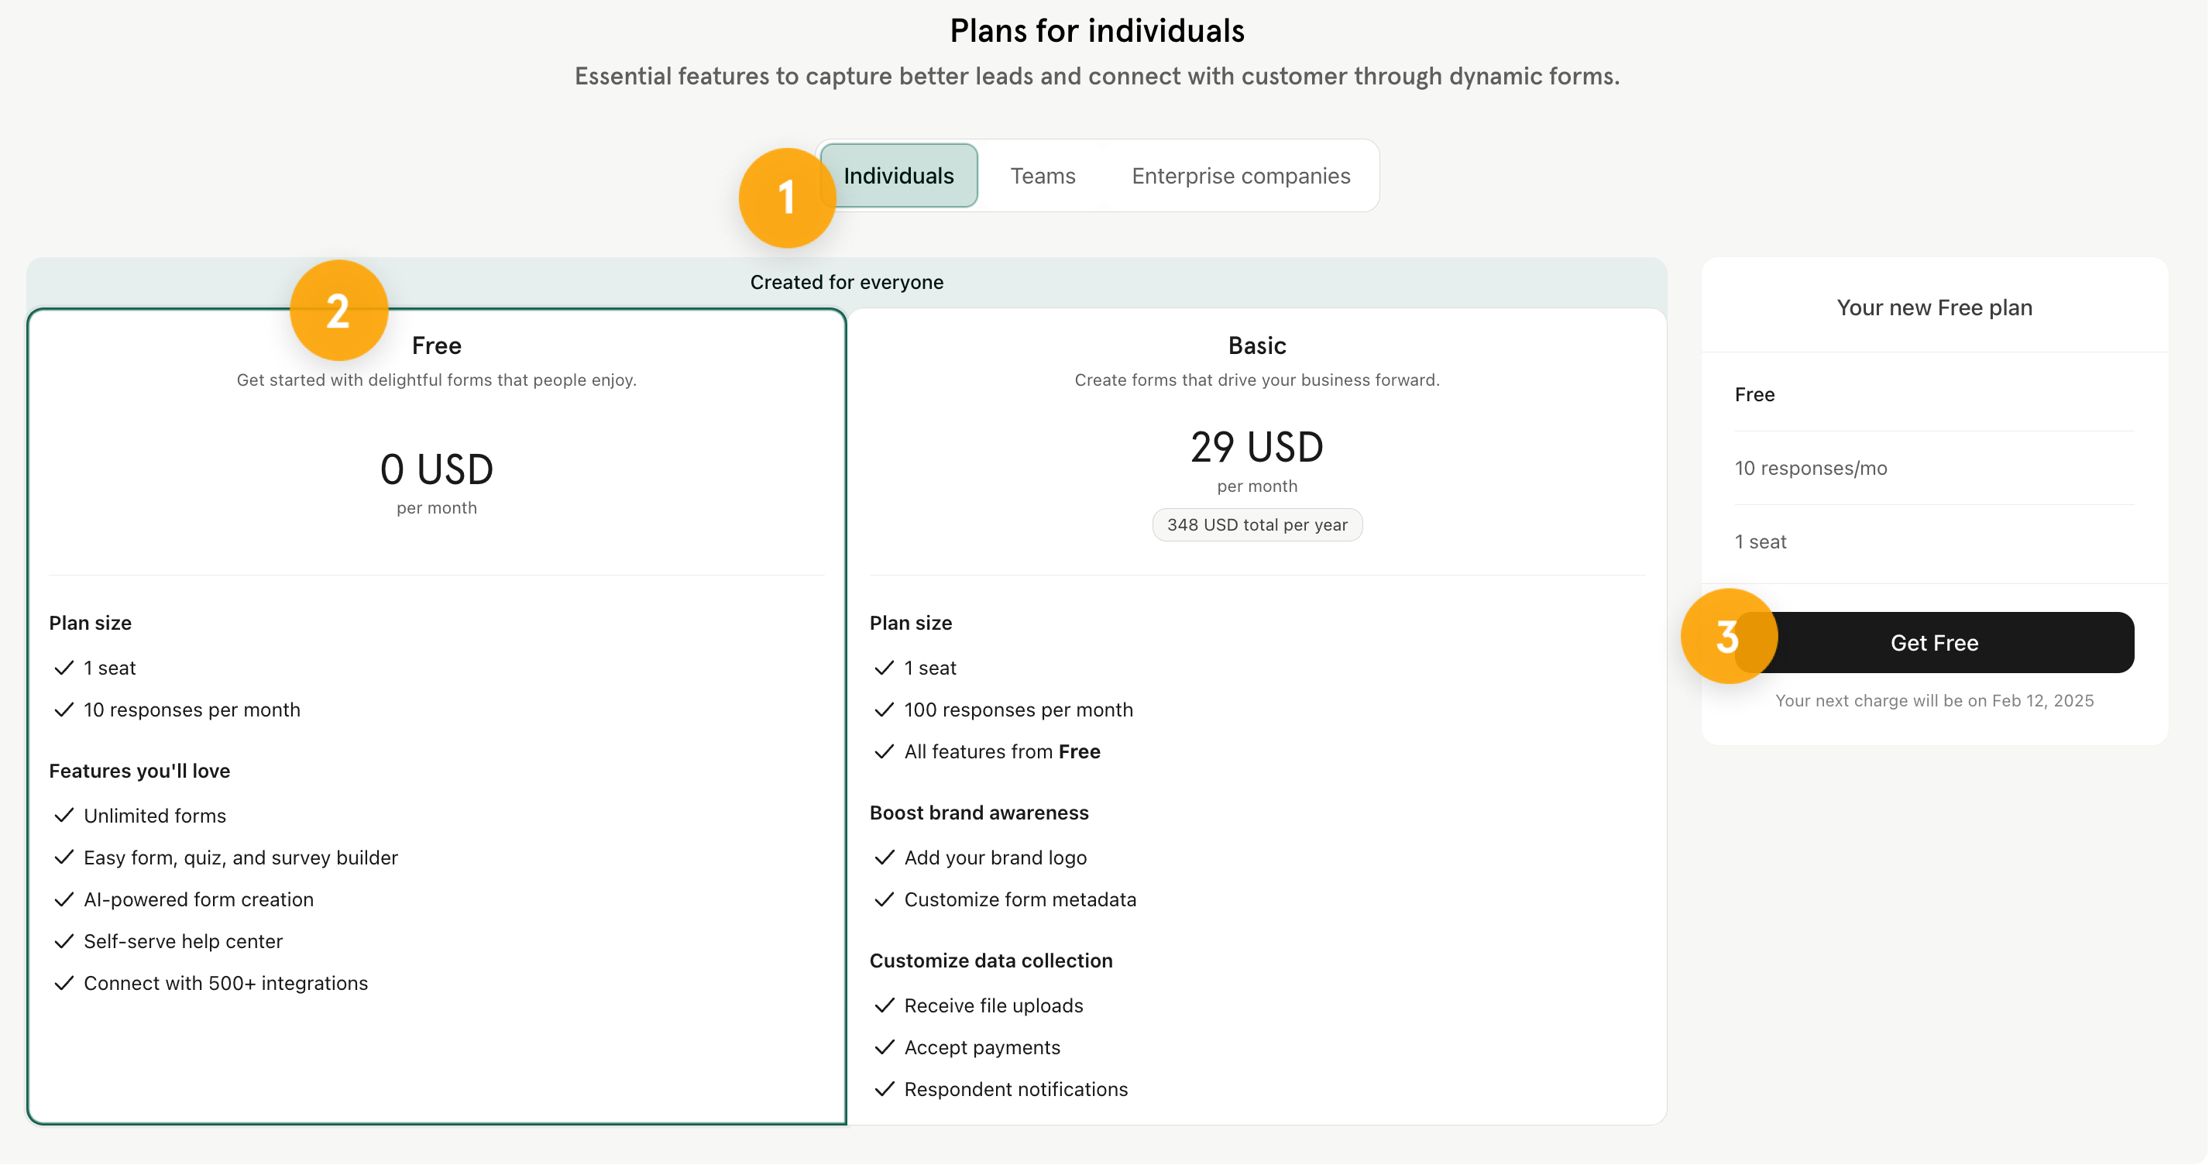Image resolution: width=2209 pixels, height=1165 pixels.
Task: Click the 10 responses/mo summary row
Action: tap(1934, 469)
